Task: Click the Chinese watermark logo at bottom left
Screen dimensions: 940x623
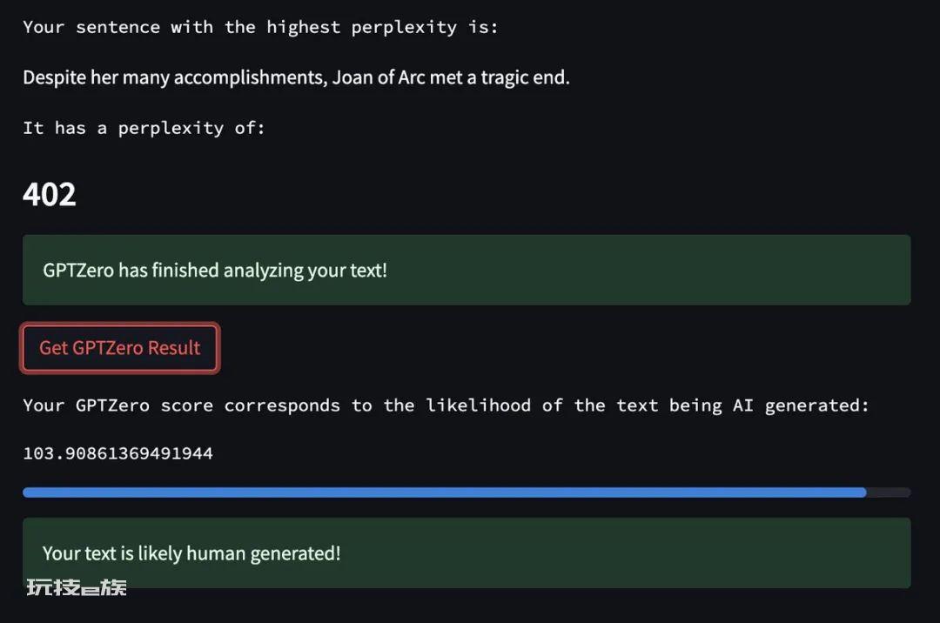Action: click(76, 587)
